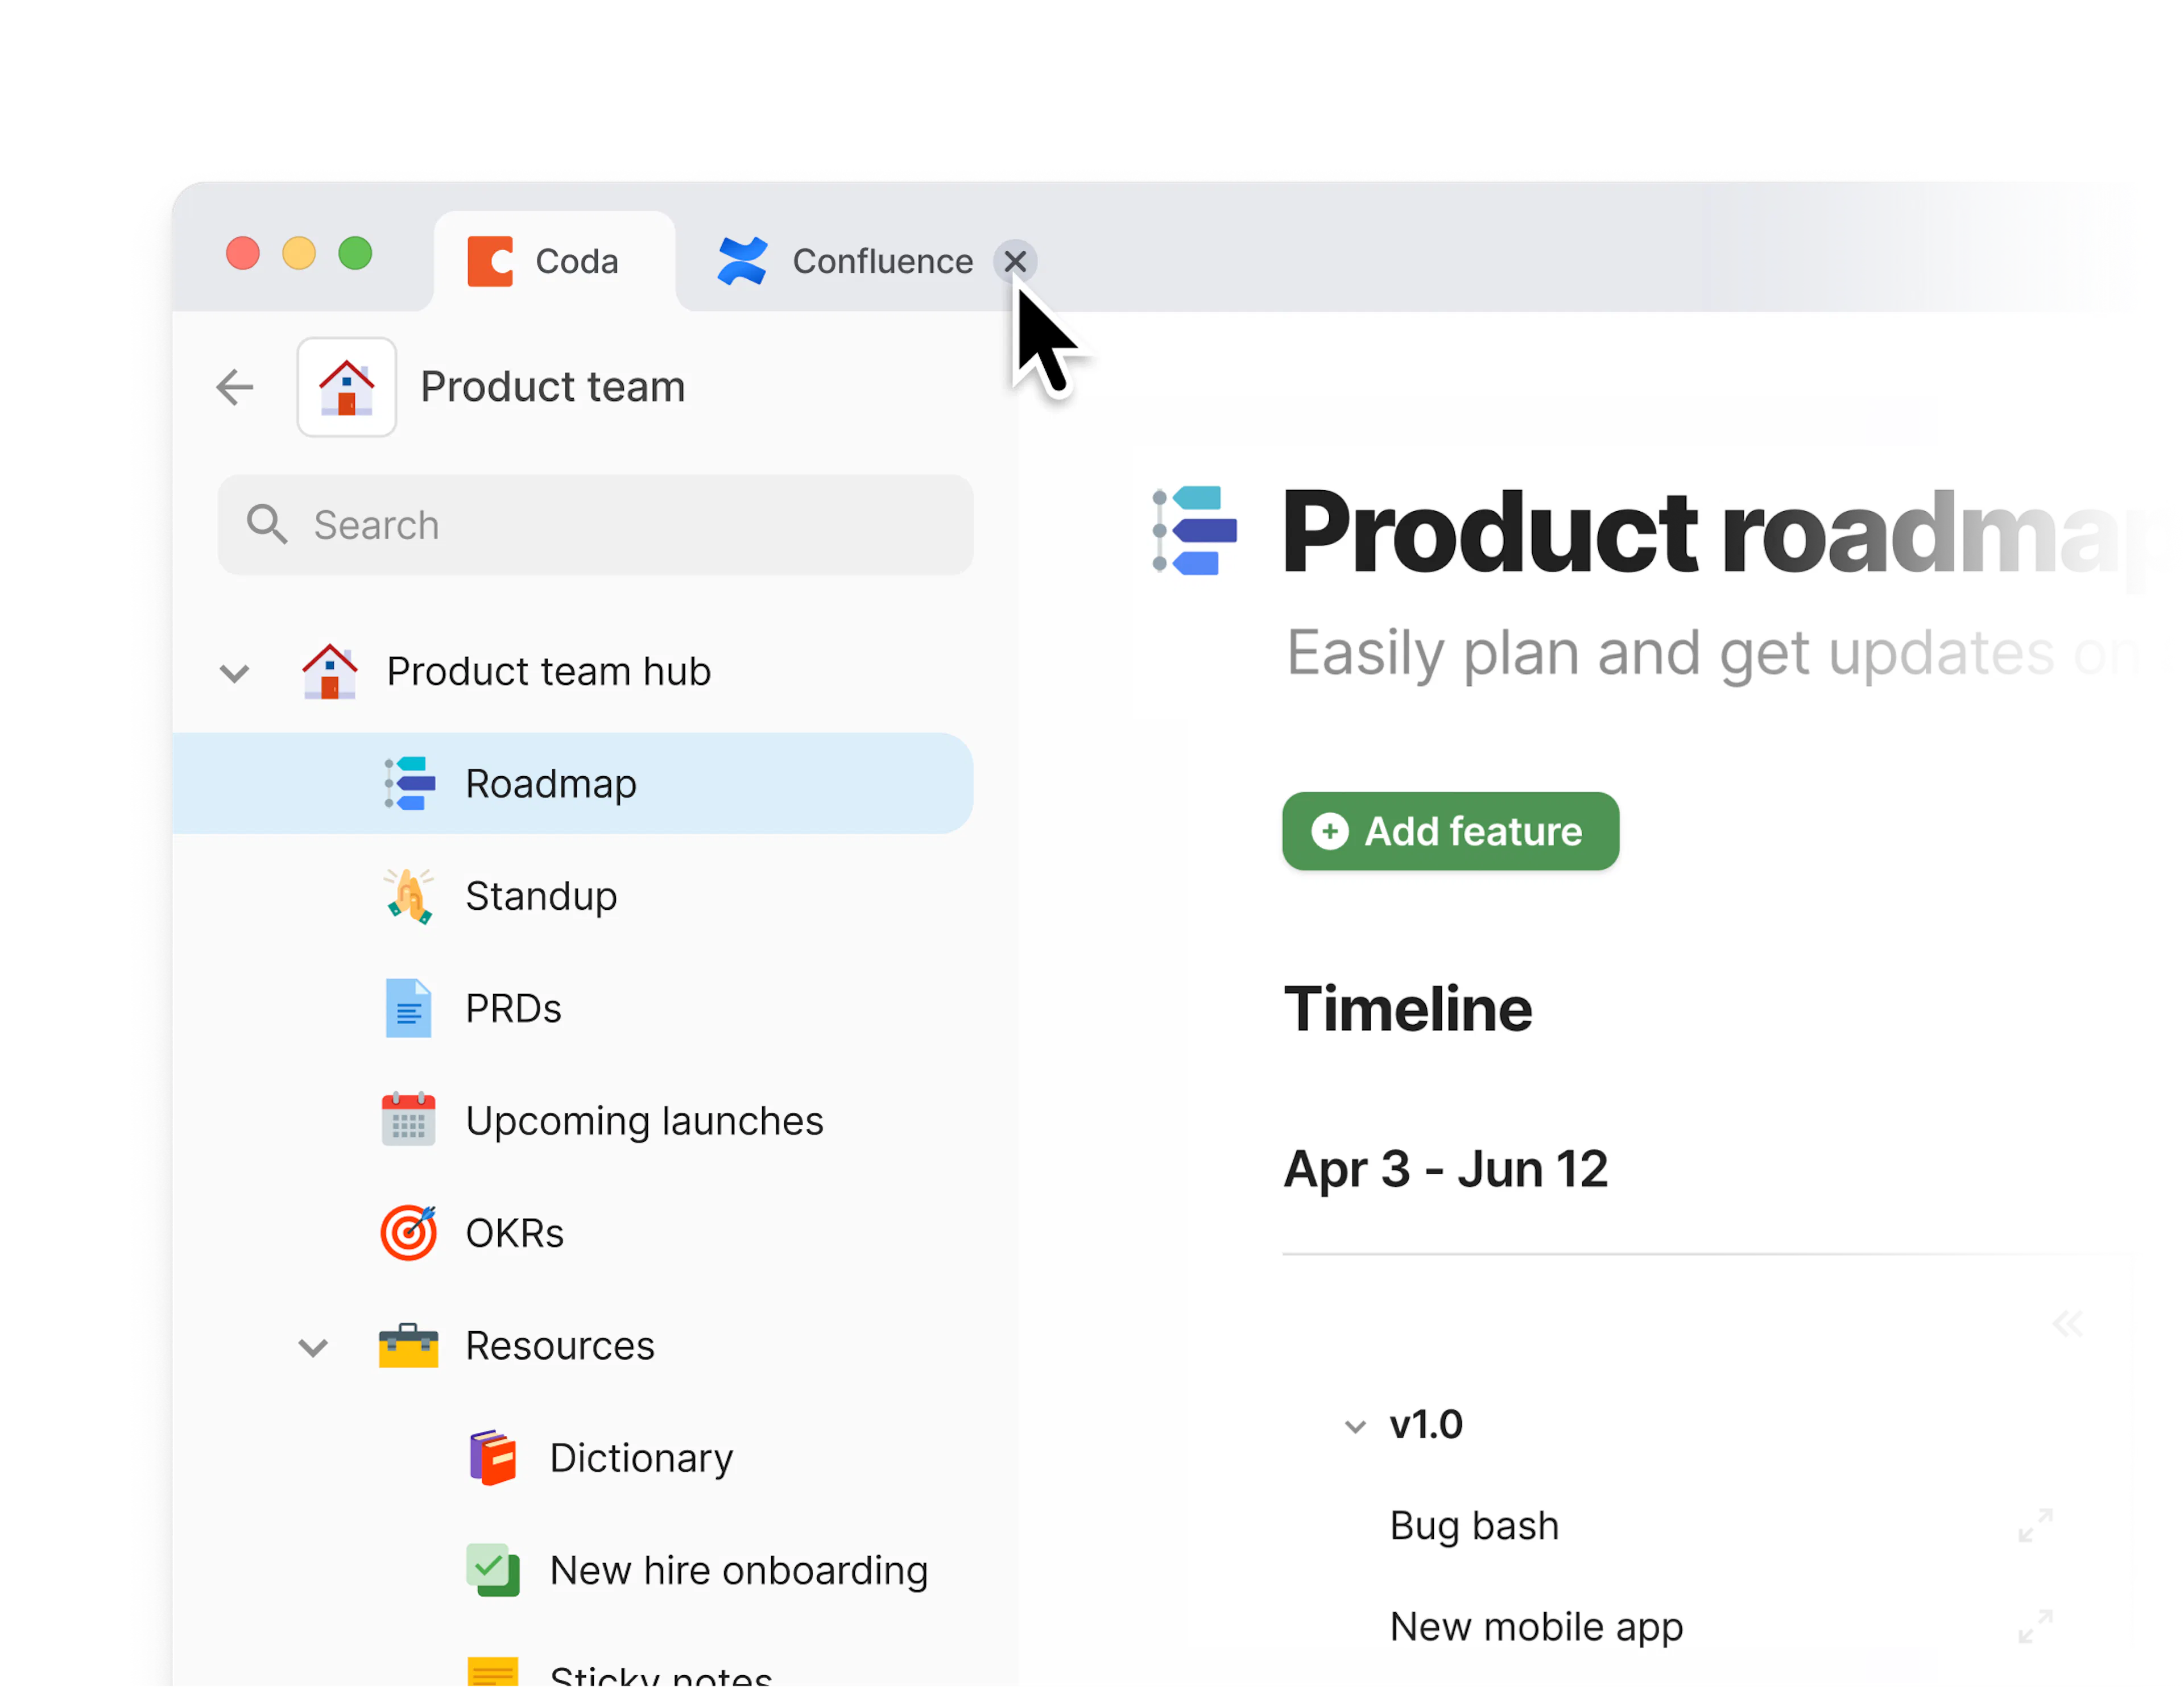This screenshot has height=1690, width=2184.
Task: Select the New mobile app row
Action: pos(1536,1627)
